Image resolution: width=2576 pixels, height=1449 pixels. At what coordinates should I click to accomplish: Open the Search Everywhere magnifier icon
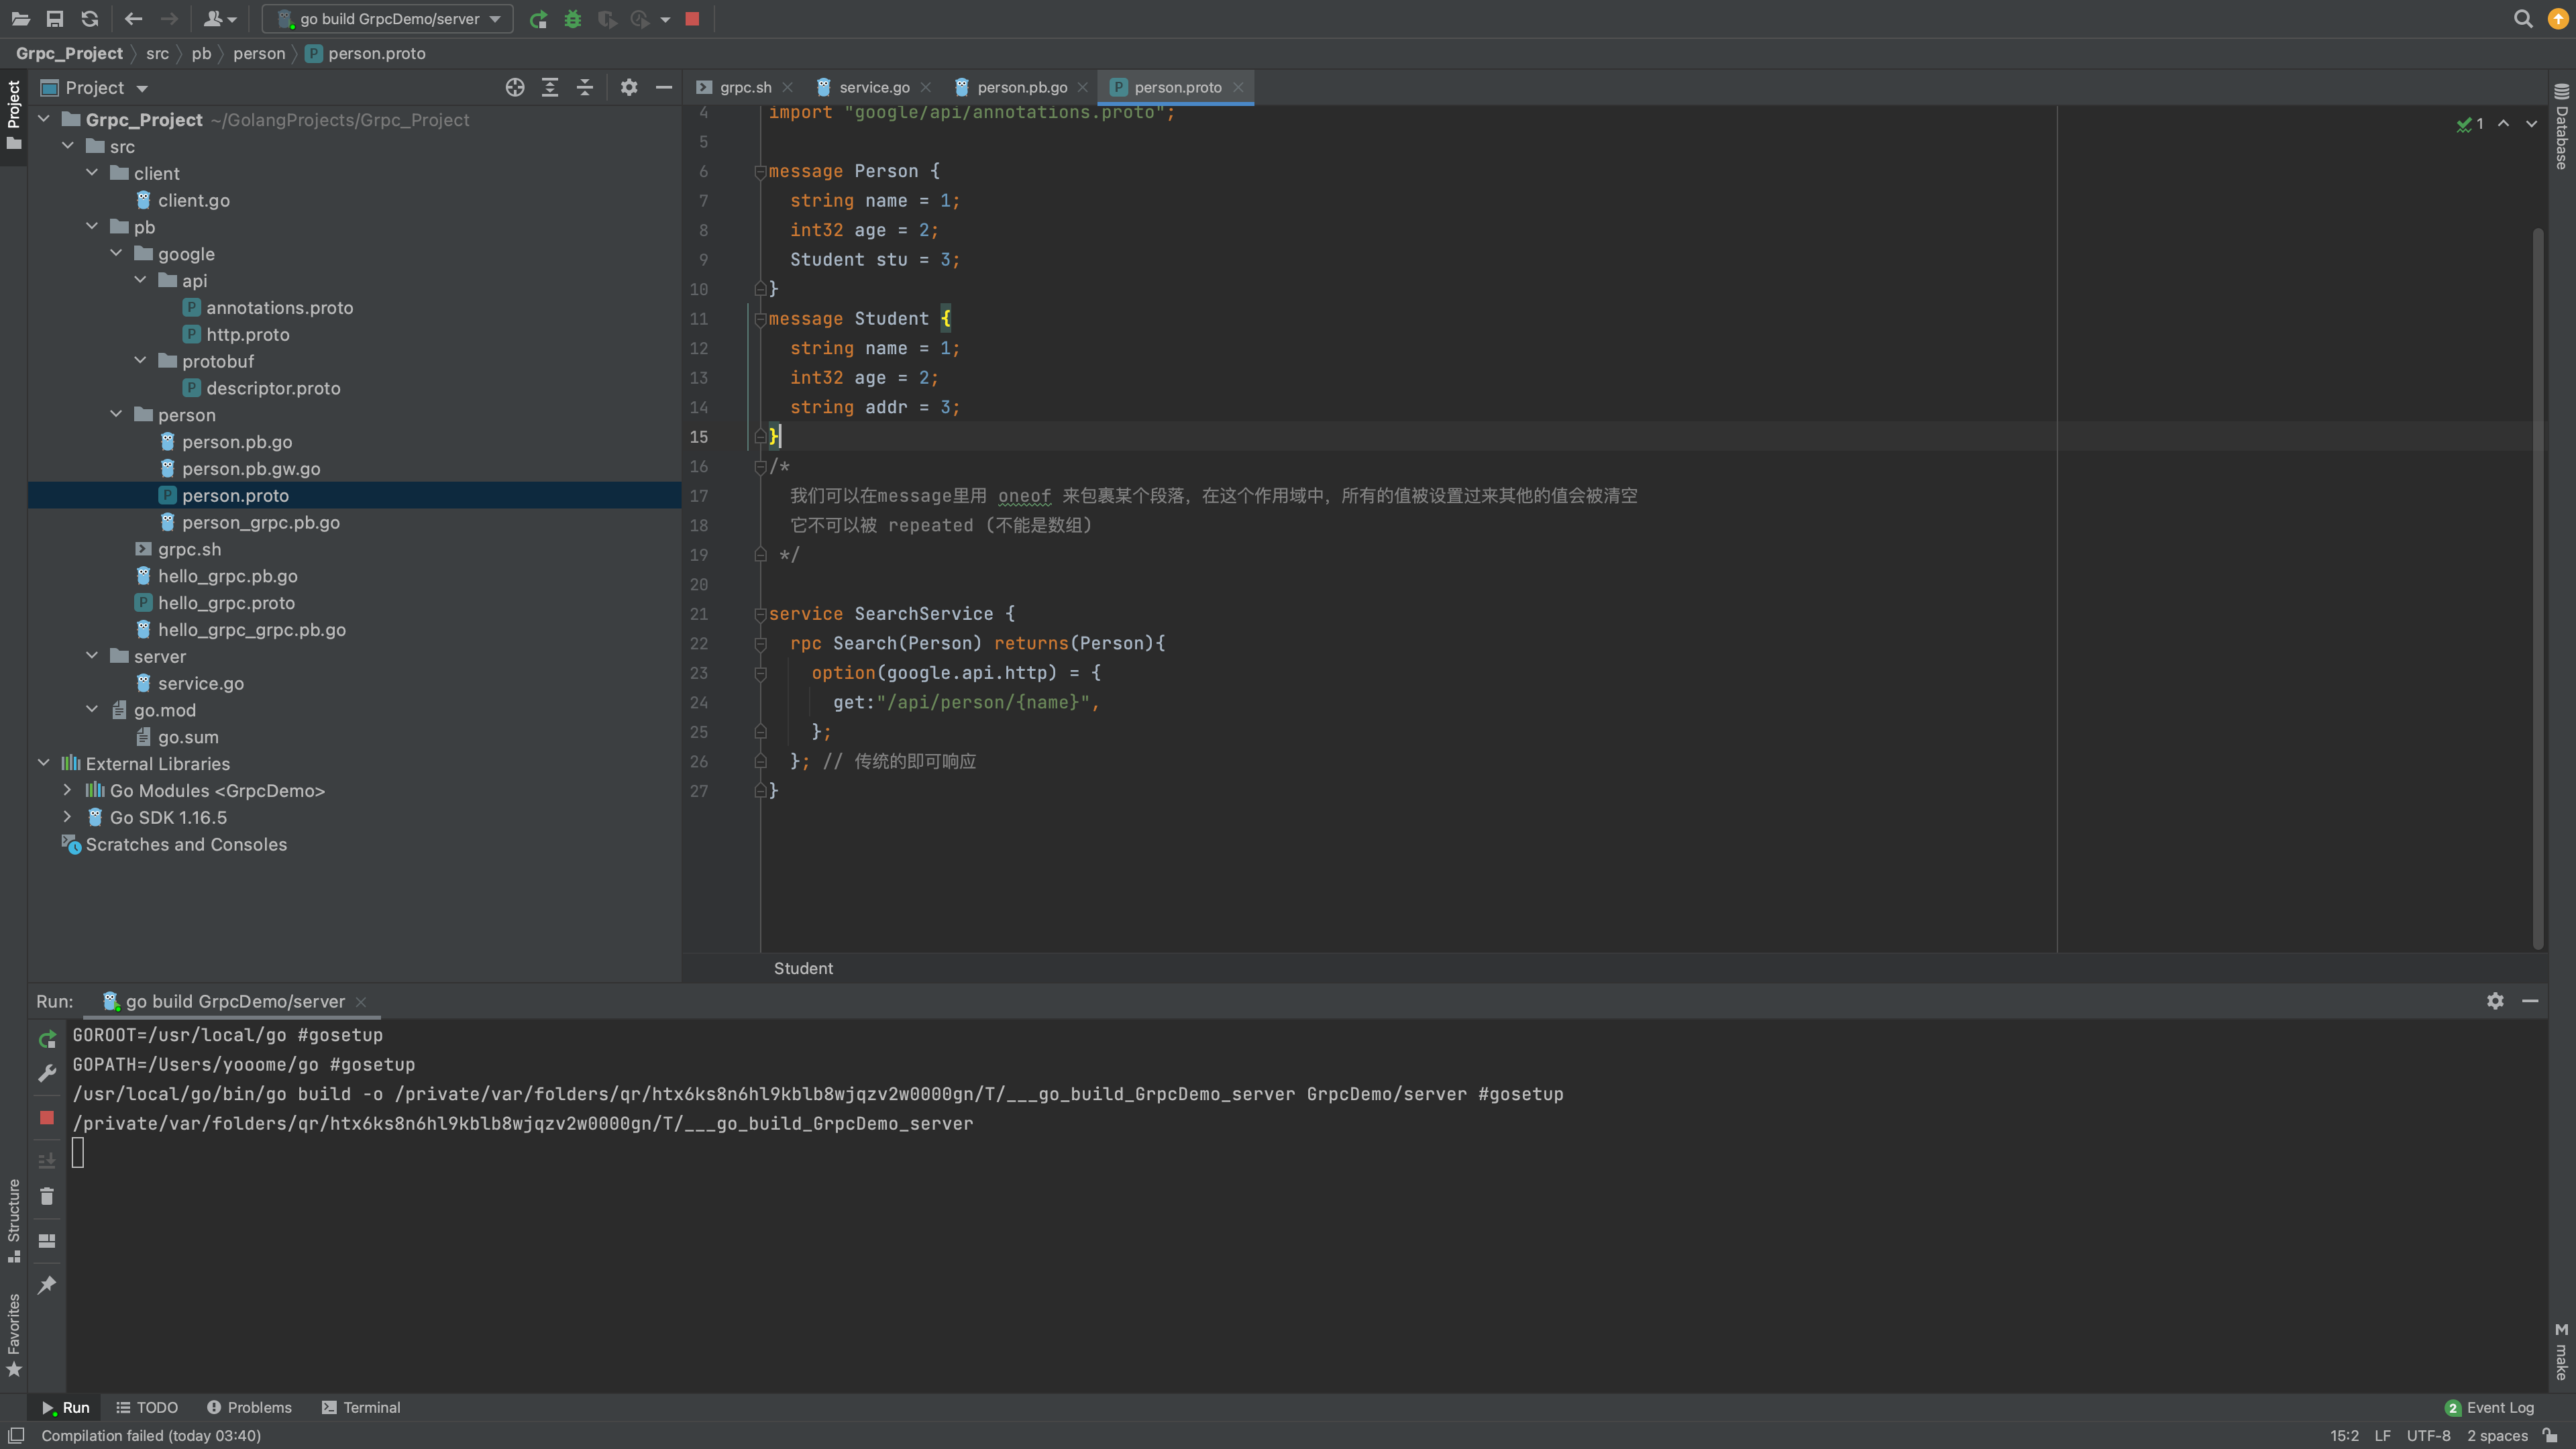pos(2523,19)
